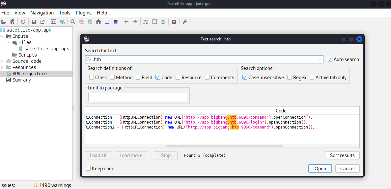Click the Export project arrow icon
The height and width of the screenshot is (189, 391).
(42, 22)
